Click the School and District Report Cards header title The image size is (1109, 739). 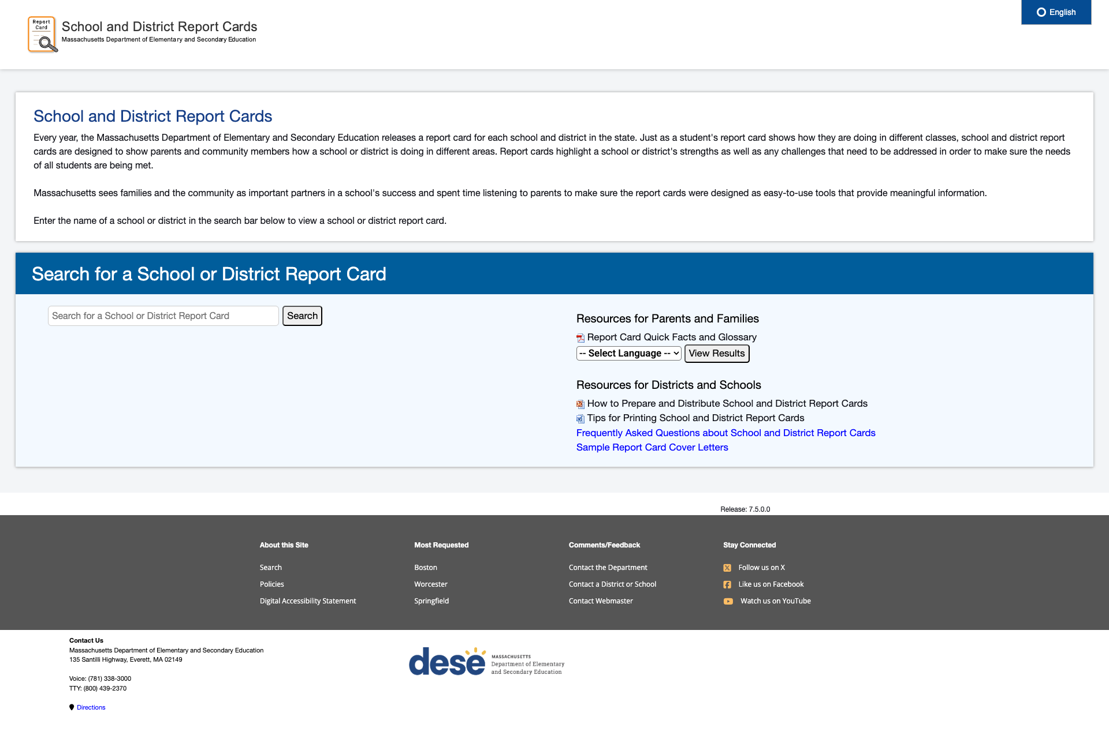pyautogui.click(x=159, y=27)
